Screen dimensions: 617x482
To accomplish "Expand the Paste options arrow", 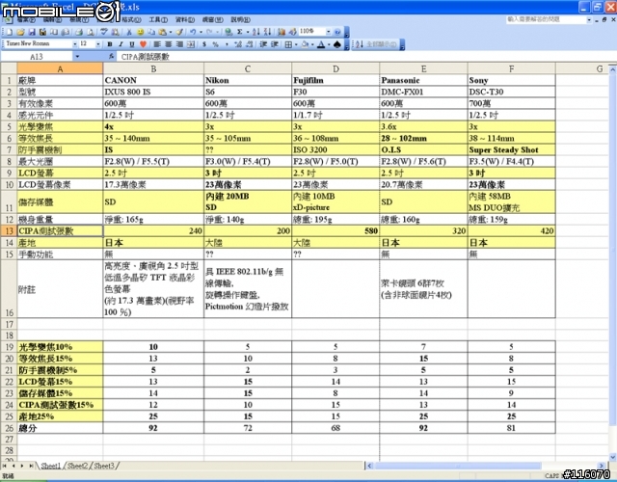I will [x=170, y=32].
